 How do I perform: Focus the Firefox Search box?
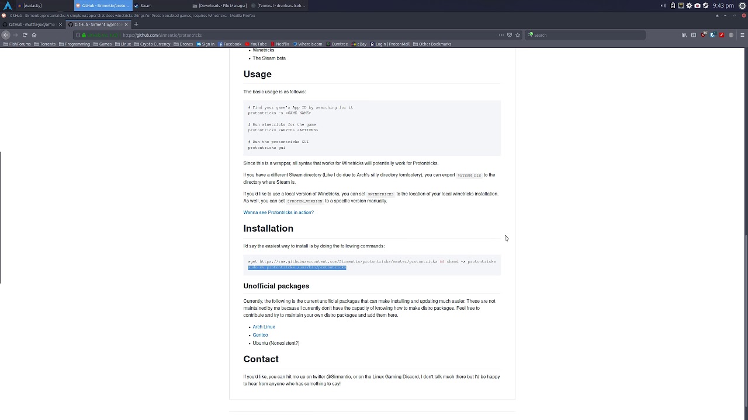click(584, 35)
